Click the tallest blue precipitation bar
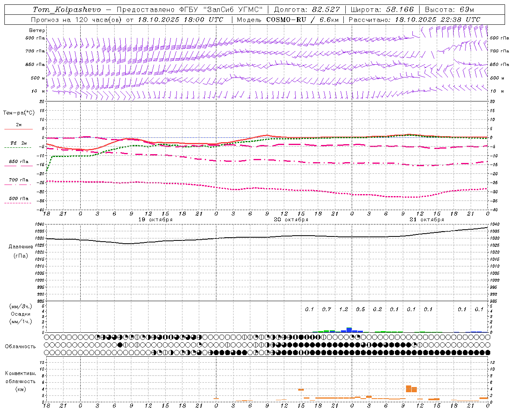 click(x=349, y=330)
